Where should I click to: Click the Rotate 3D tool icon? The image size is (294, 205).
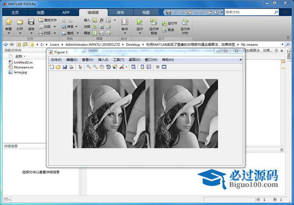(108, 67)
